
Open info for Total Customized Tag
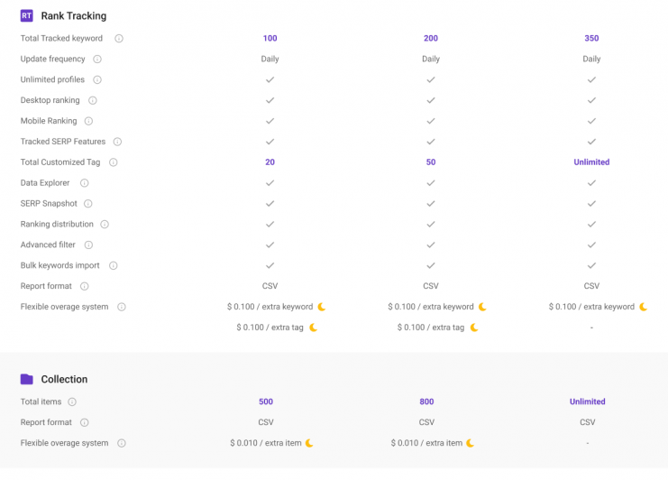coord(113,162)
